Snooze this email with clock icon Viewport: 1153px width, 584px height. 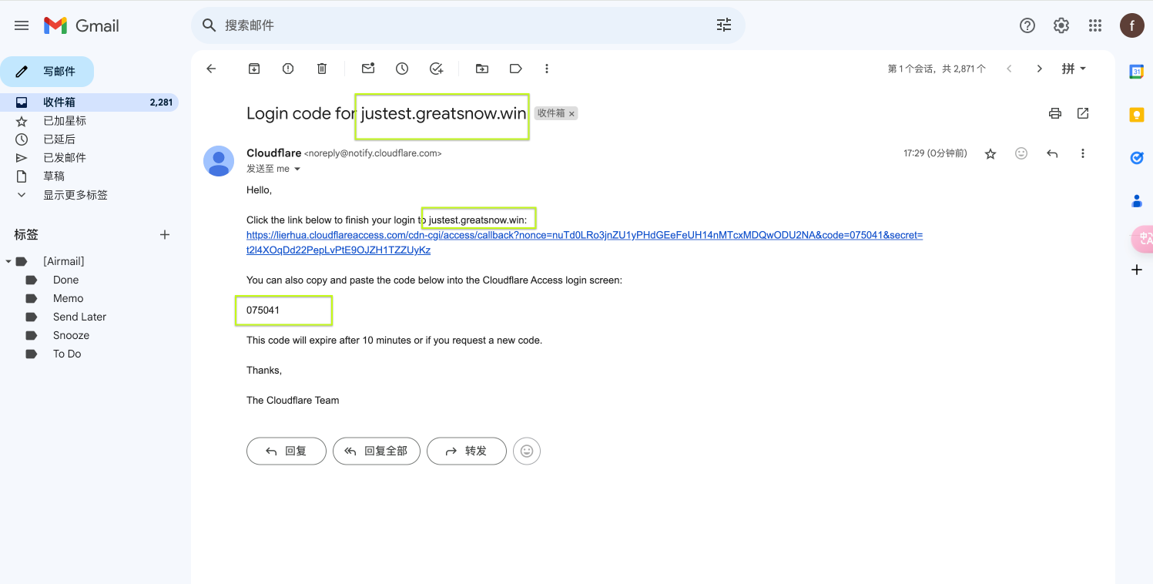click(x=402, y=69)
